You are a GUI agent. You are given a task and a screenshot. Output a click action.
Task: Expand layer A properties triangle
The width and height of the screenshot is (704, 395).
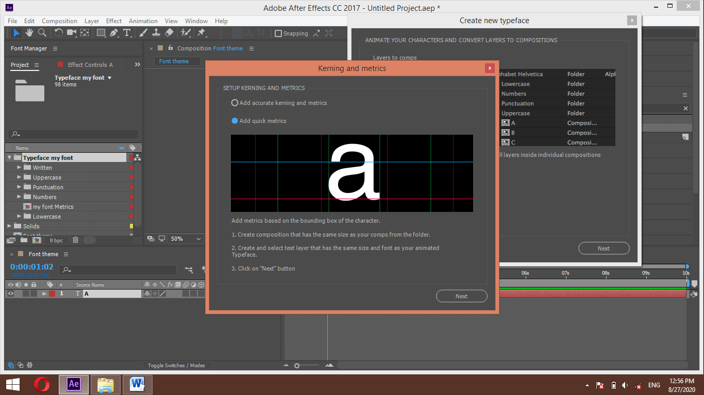[44, 294]
